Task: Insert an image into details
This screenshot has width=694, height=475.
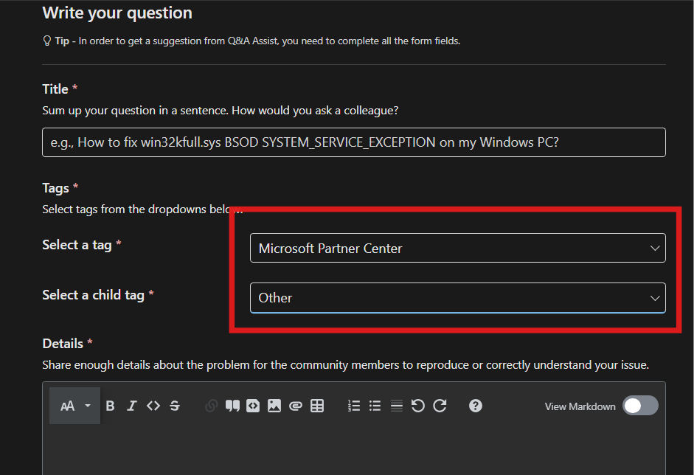Action: click(274, 406)
